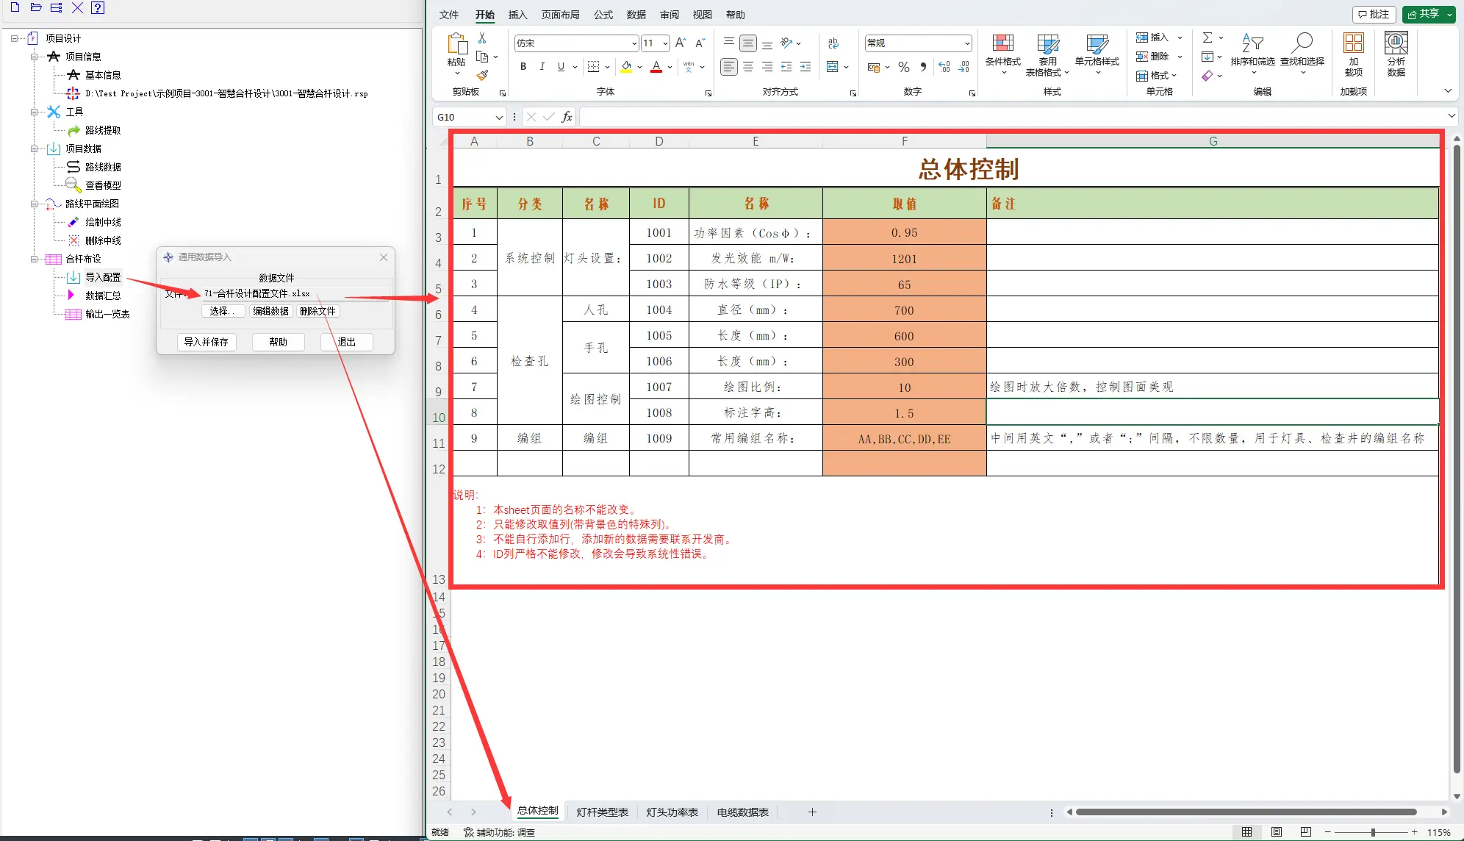
Task: Toggle bold formatting in ribbon
Action: pyautogui.click(x=523, y=67)
